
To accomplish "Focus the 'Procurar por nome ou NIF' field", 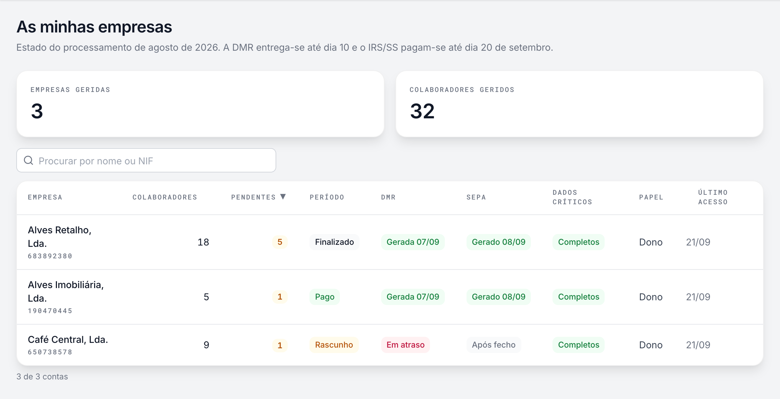I will coord(146,160).
